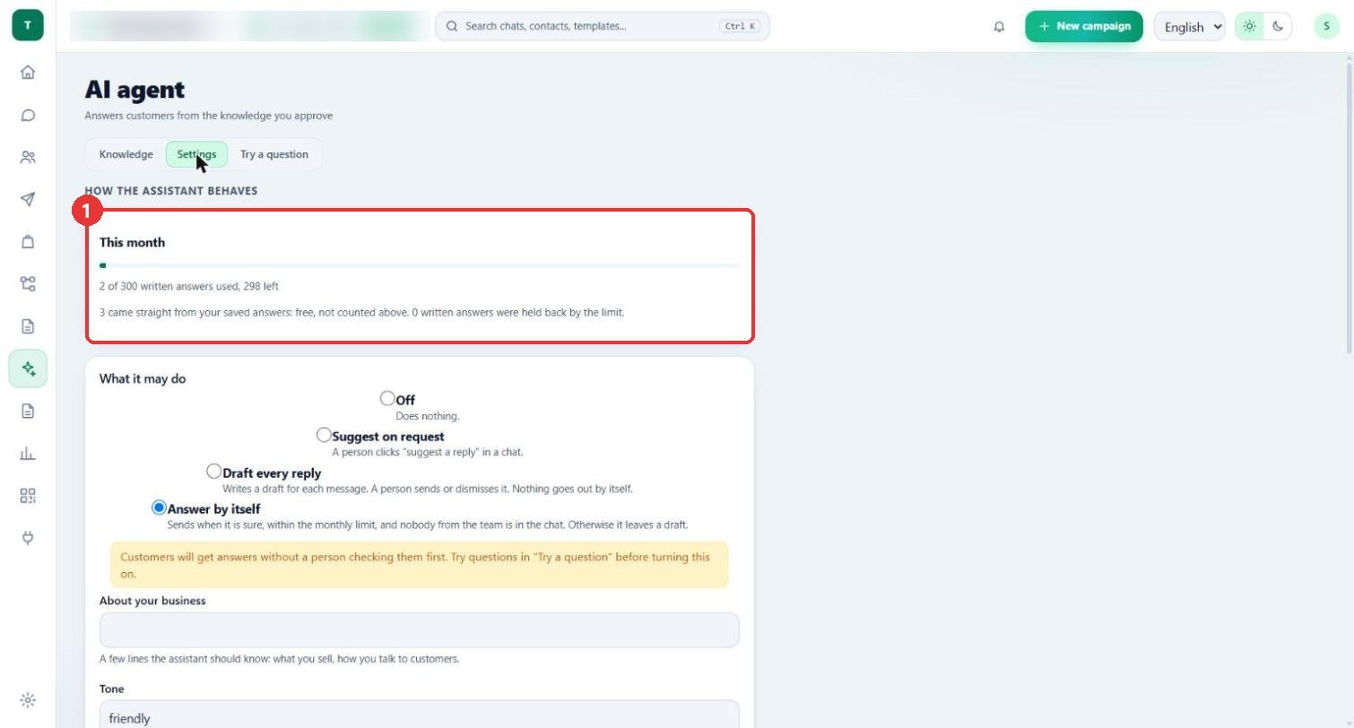Click the green T workspace logo
This screenshot has height=728, width=1354.
point(28,25)
